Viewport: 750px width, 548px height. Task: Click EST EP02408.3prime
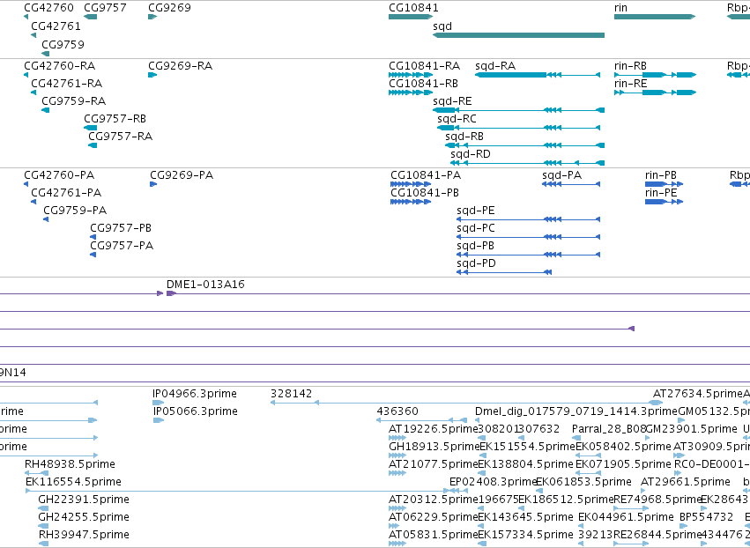click(x=494, y=482)
